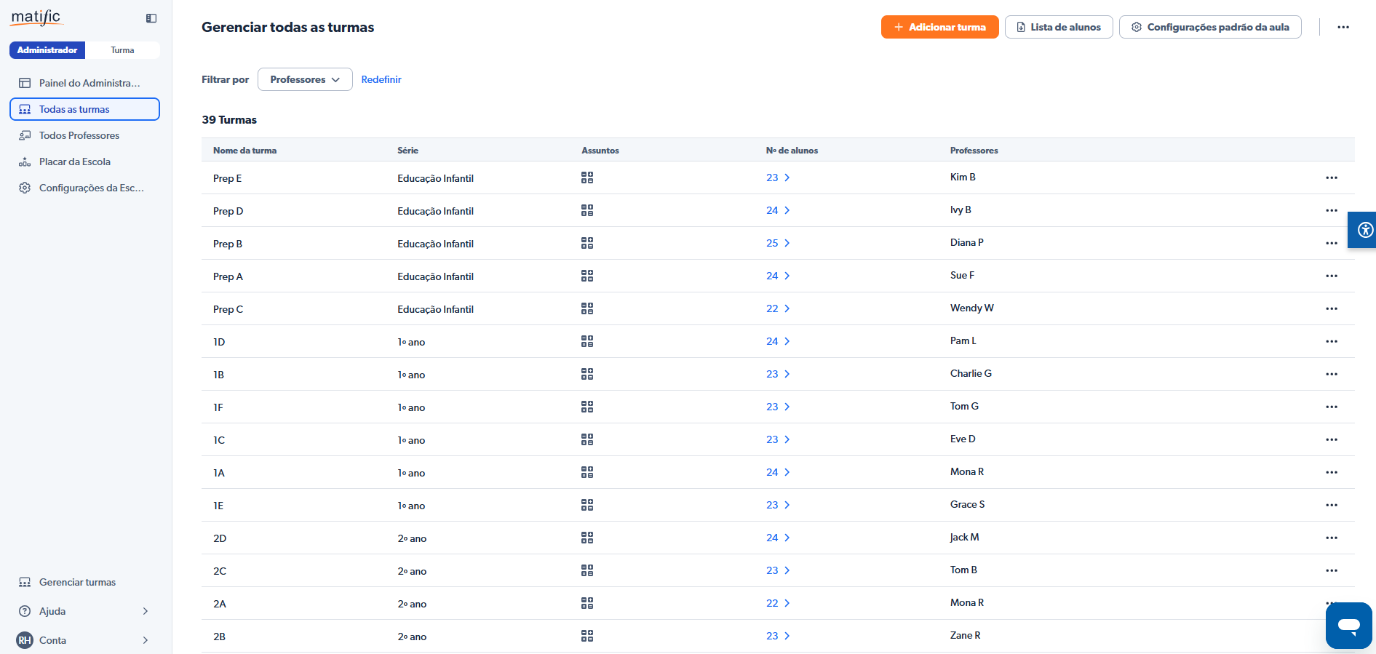Open the page-level more options menu
Screen dimensions: 1376x654
click(1343, 27)
